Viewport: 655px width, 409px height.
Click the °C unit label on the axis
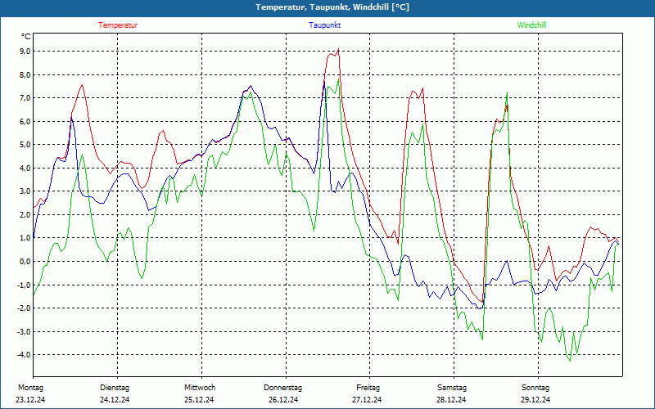26,37
